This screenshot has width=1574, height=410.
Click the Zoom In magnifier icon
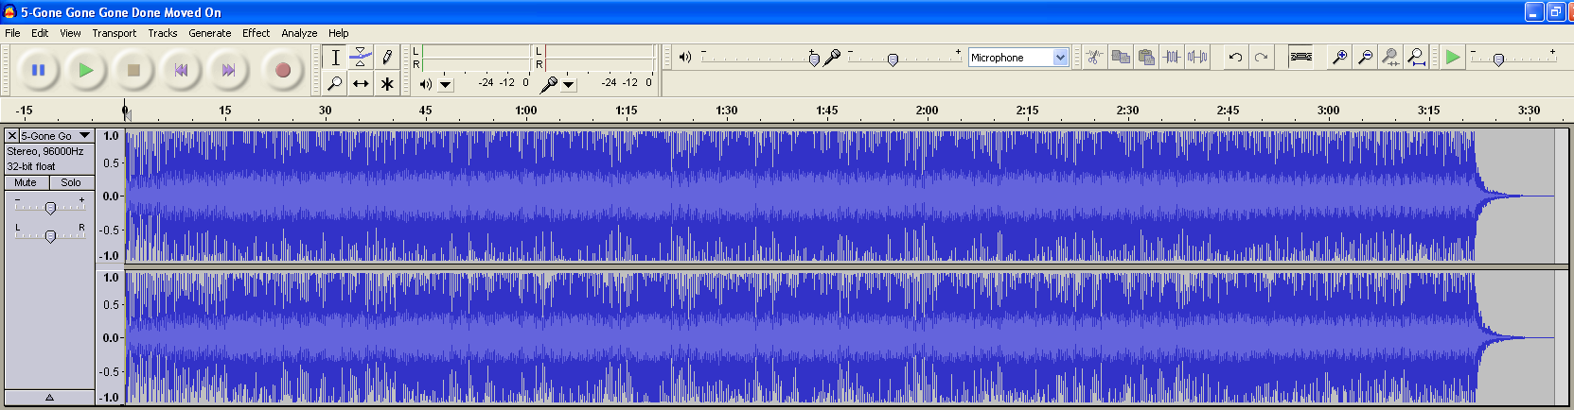point(1339,58)
